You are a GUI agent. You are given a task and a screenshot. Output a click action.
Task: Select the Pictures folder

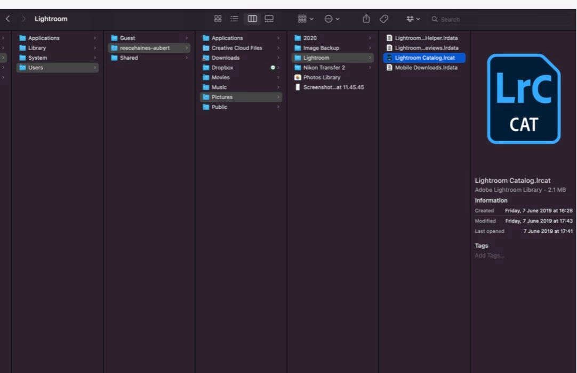tap(241, 97)
